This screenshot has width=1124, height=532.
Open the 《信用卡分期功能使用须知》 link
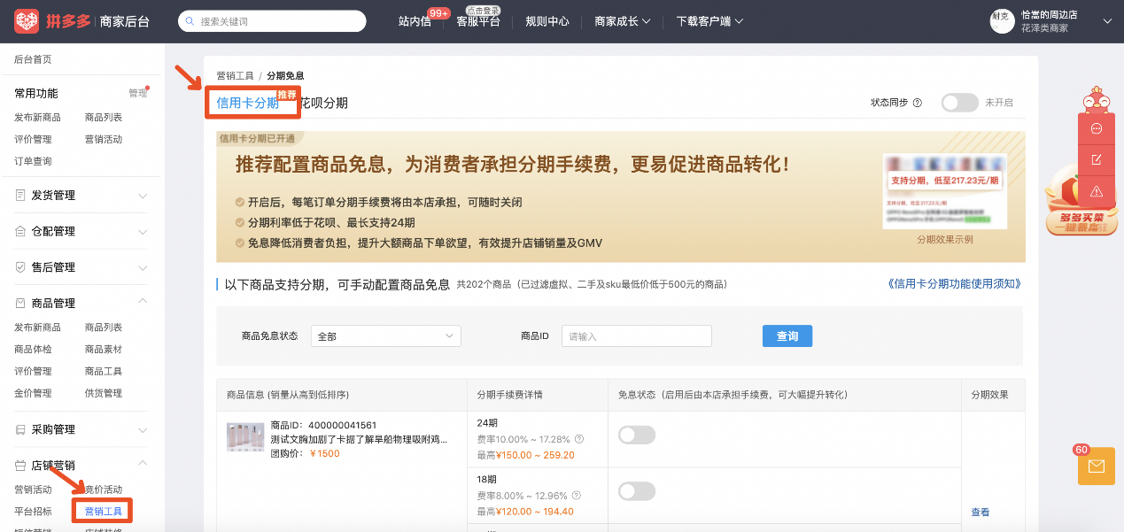pos(954,284)
